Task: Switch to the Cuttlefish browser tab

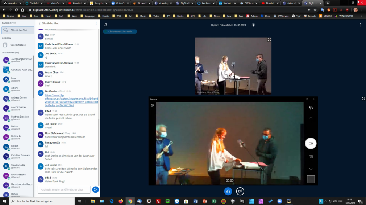Action: [34, 3]
